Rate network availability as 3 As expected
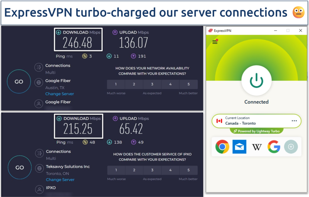 pyautogui.click(x=152, y=84)
